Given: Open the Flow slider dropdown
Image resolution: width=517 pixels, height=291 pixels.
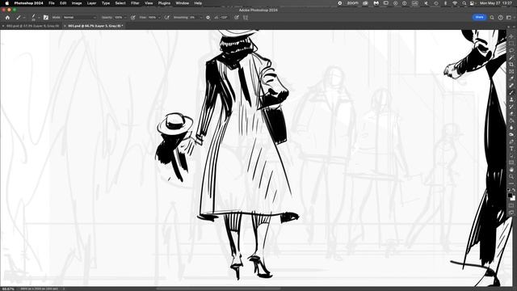Looking at the screenshot, I should point(159,18).
